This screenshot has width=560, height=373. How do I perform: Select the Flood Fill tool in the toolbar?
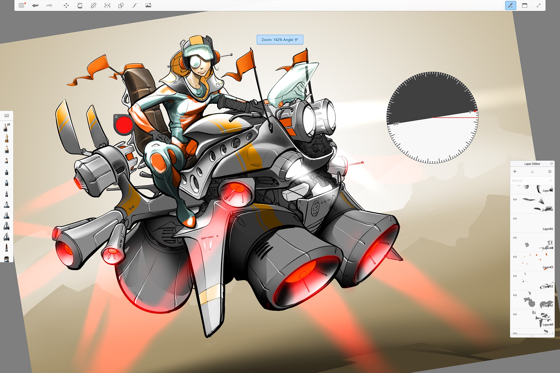tap(80, 5)
